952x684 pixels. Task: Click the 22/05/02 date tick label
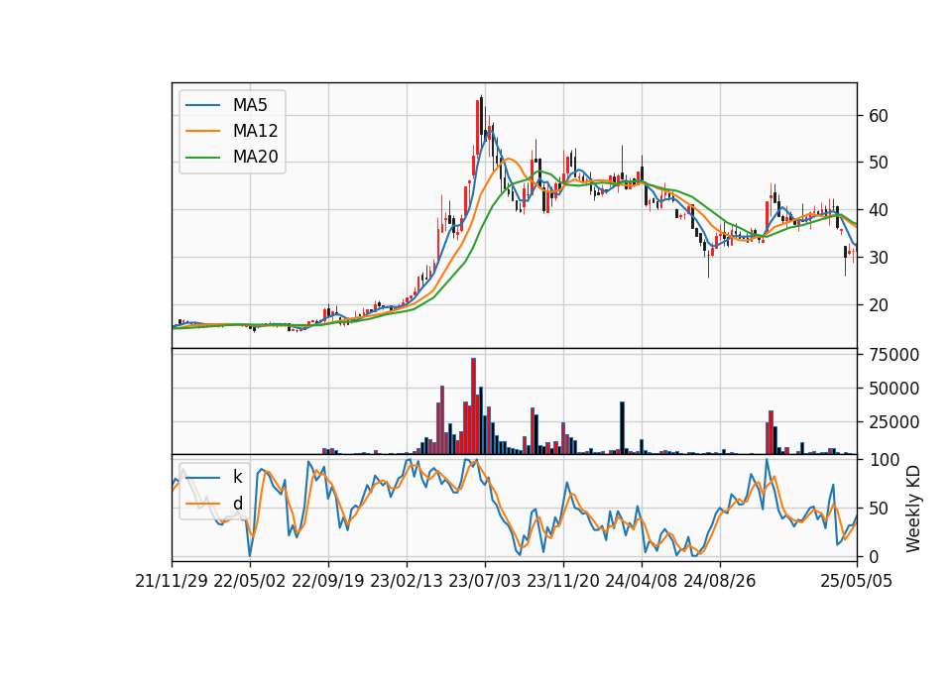(250, 581)
